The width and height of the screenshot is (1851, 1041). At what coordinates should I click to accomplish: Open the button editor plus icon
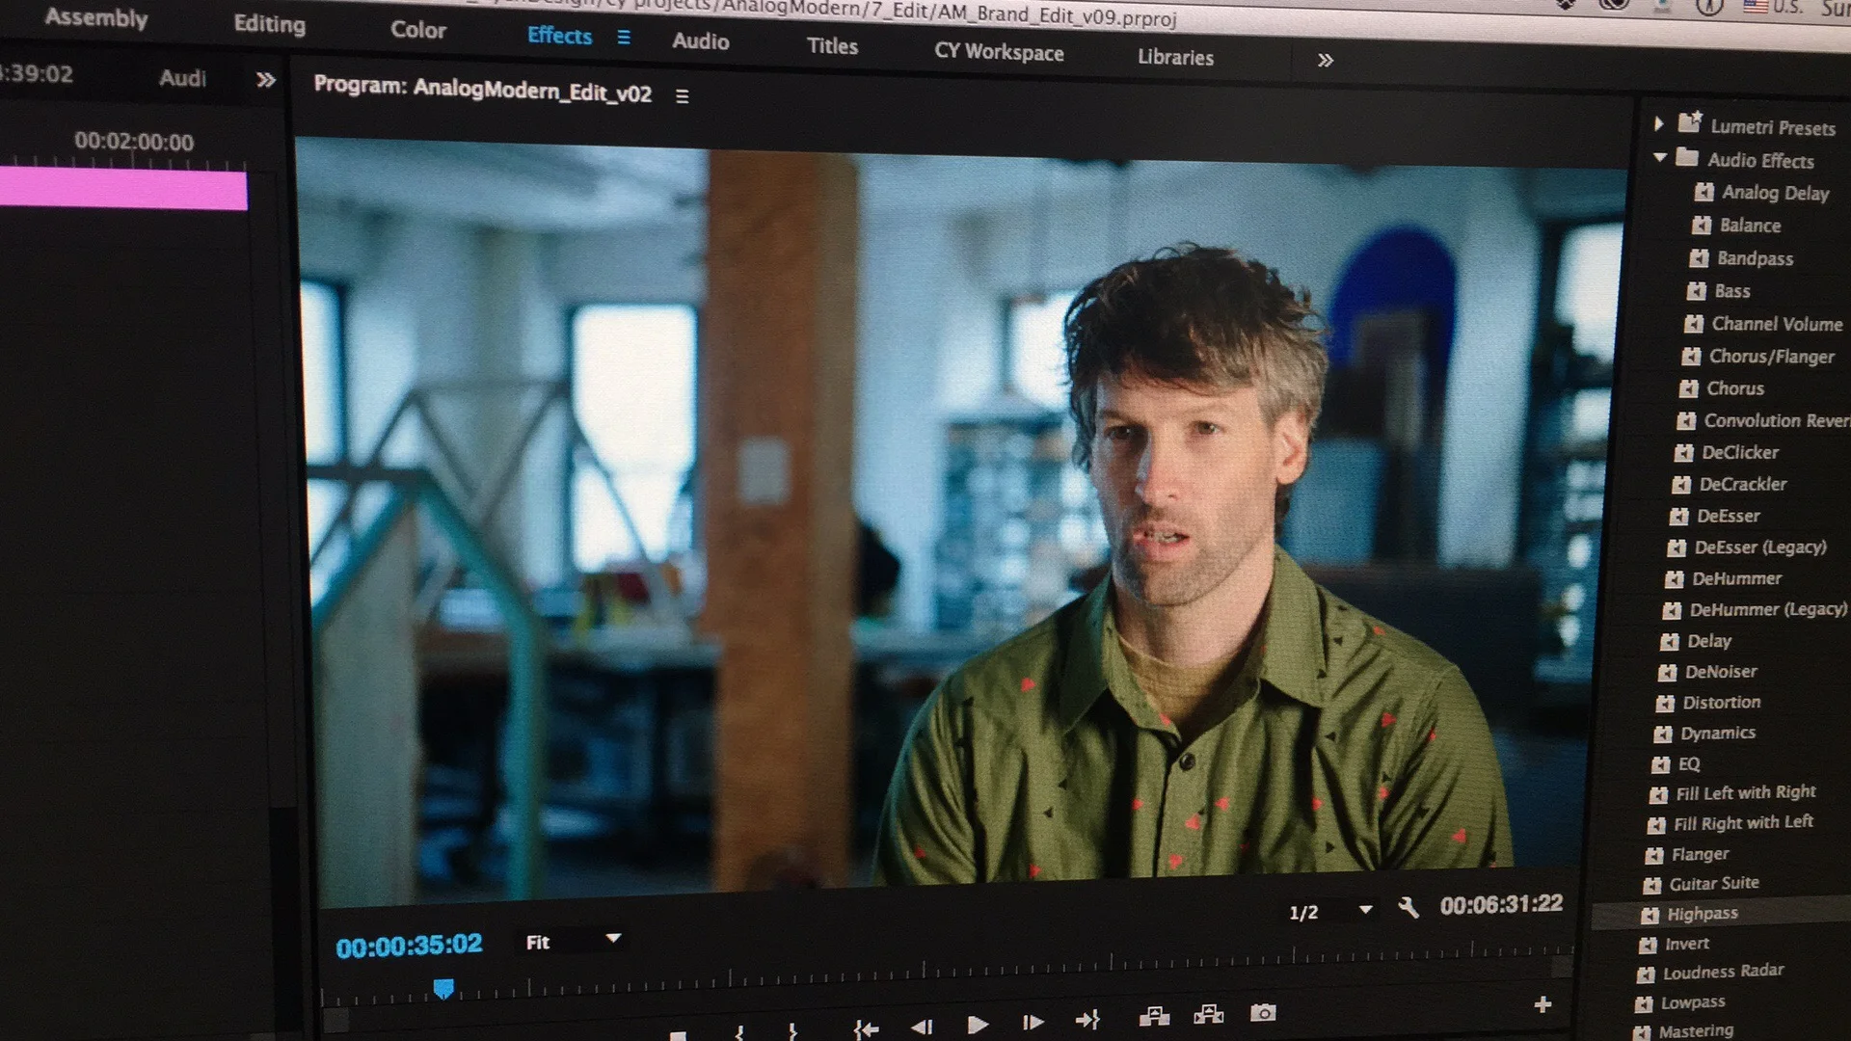tap(1542, 1004)
